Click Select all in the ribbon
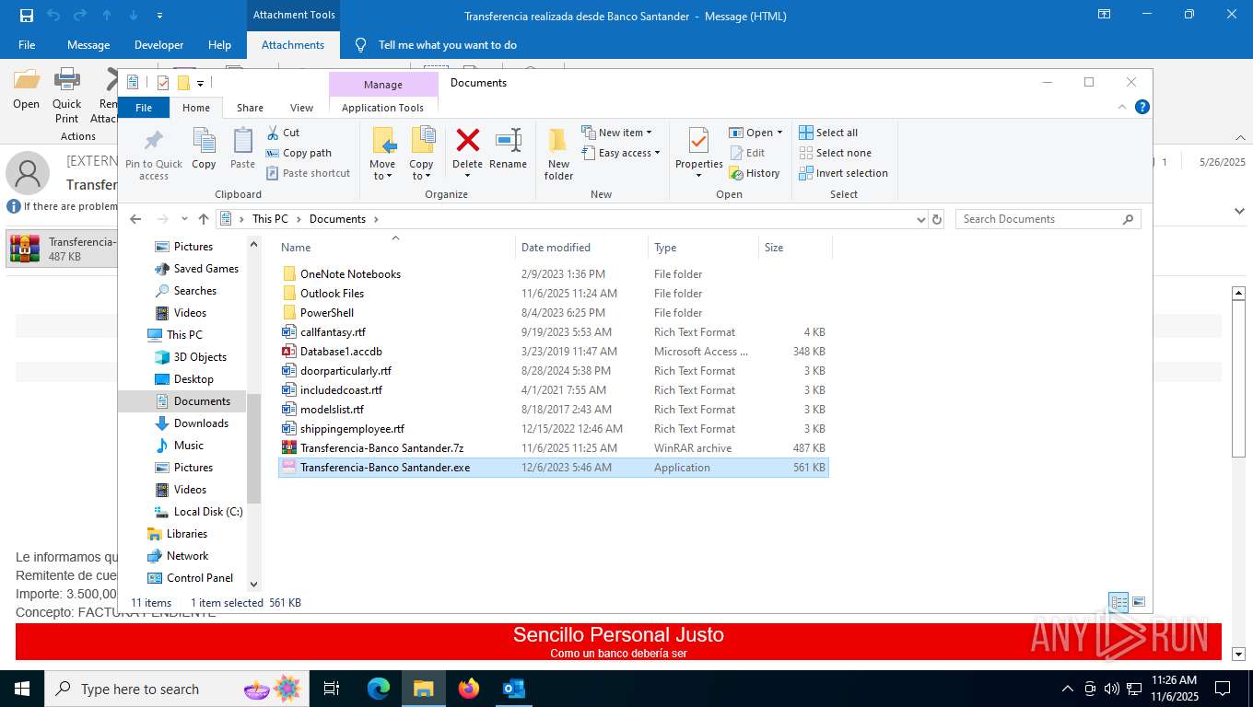The image size is (1253, 707). pyautogui.click(x=828, y=133)
